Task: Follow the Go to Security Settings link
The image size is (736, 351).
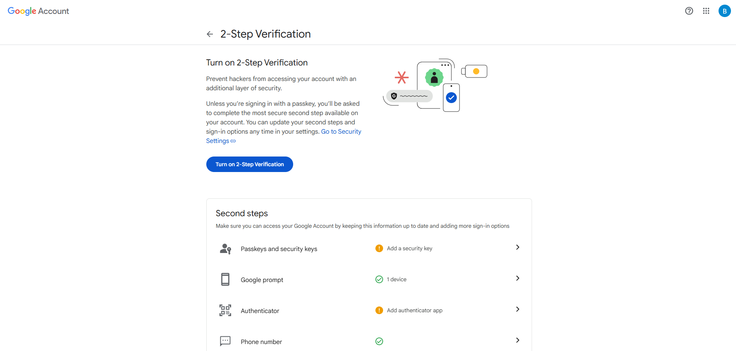Action: [x=341, y=132]
